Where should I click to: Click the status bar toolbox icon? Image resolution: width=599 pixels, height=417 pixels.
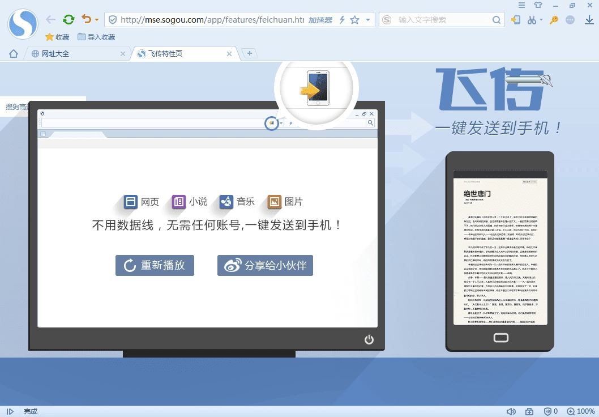coord(529,411)
